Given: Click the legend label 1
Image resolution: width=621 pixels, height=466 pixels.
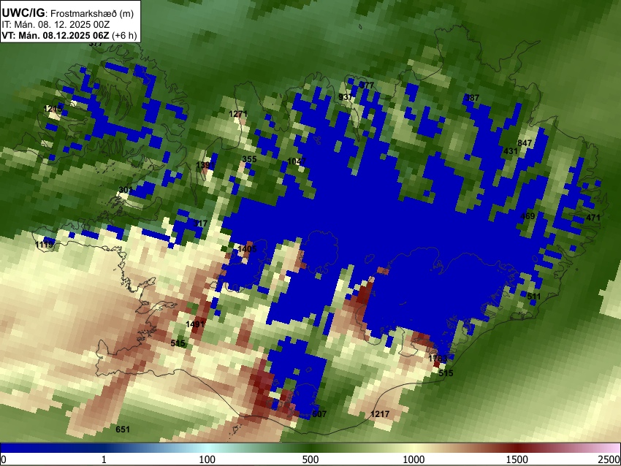Looking at the screenshot, I should pos(104,459).
